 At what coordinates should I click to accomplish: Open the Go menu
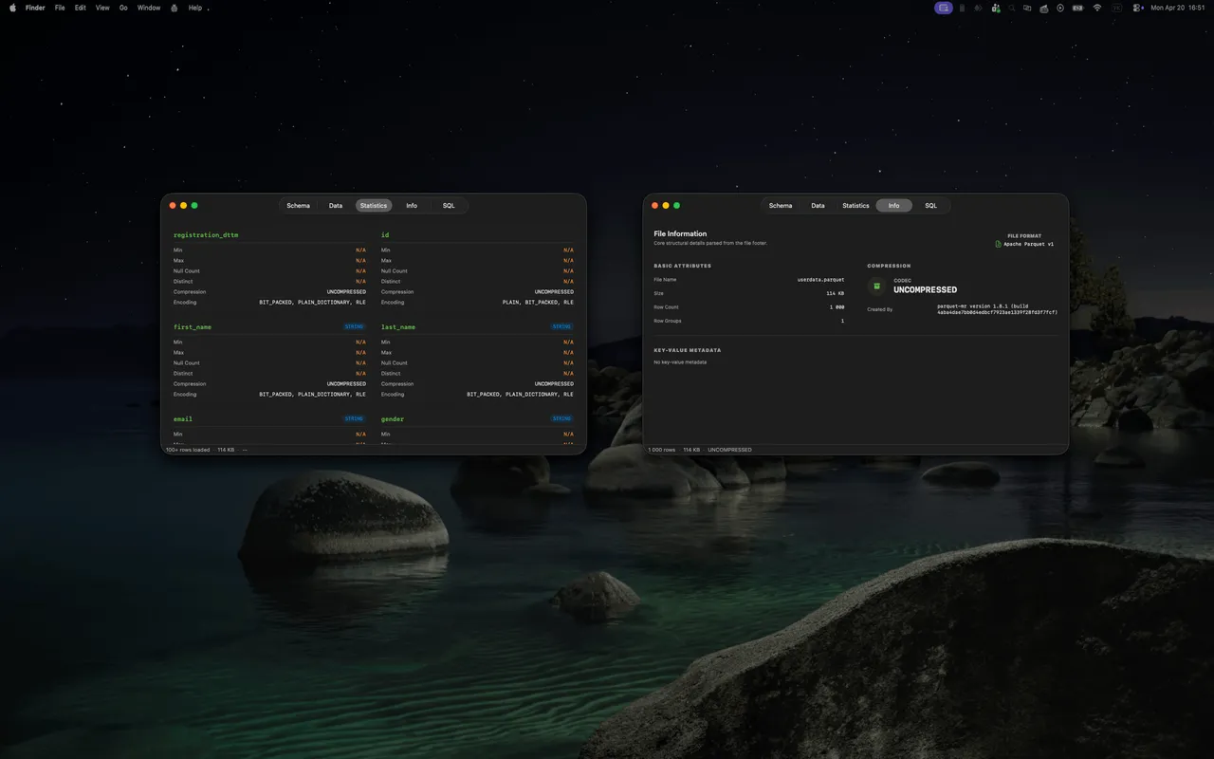(123, 8)
